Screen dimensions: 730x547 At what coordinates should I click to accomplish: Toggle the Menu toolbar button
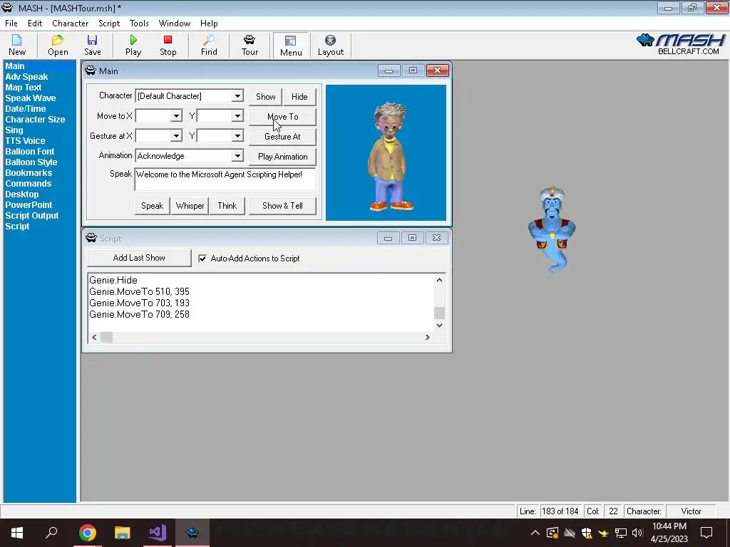pos(291,46)
